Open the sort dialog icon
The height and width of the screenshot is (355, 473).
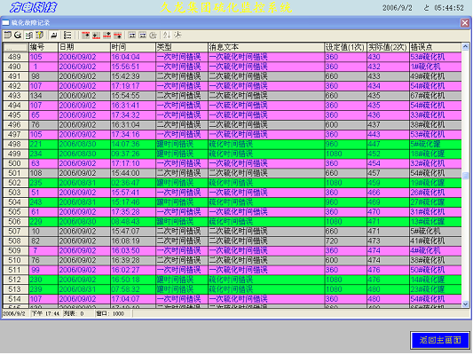coord(167,35)
